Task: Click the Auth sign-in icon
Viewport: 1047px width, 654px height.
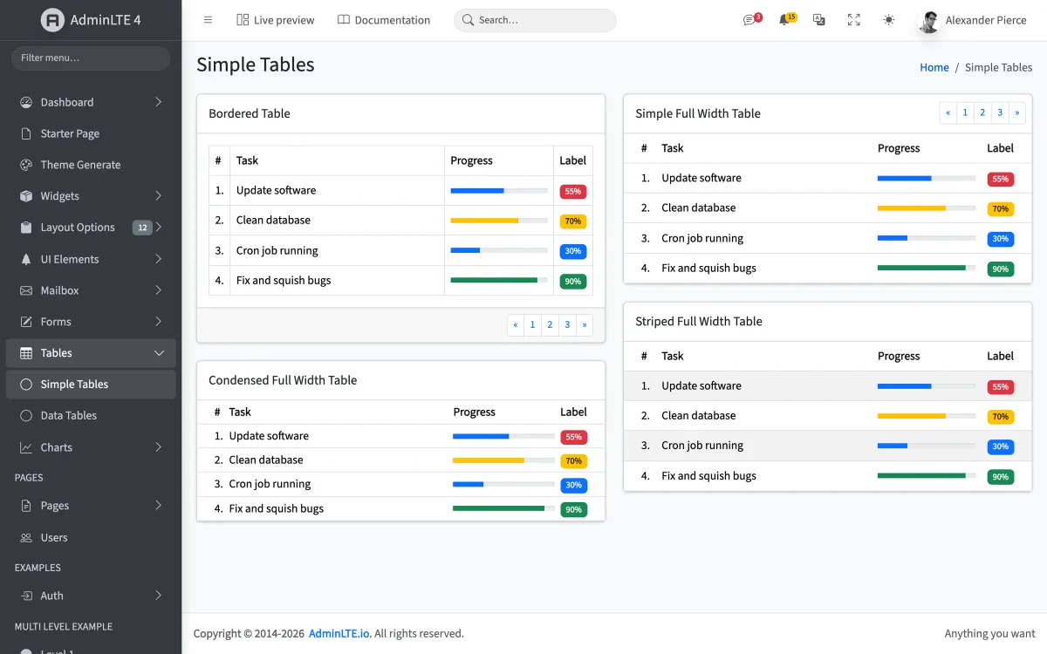Action: tap(26, 596)
